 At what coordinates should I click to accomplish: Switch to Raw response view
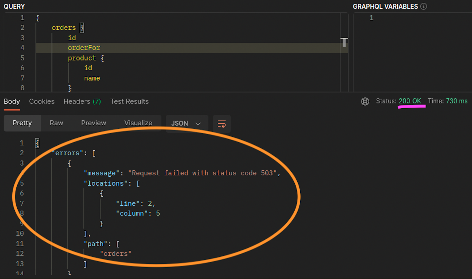56,123
